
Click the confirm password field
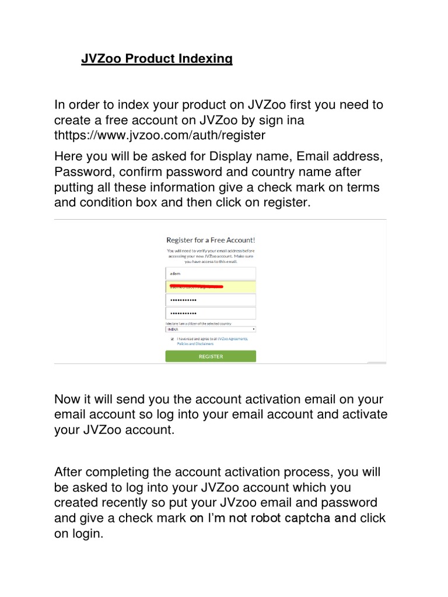coord(211,313)
